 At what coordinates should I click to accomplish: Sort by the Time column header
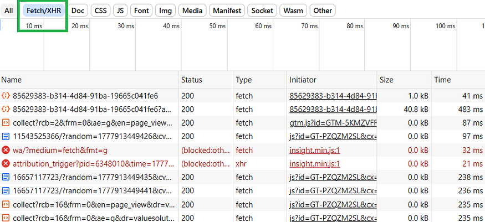(458, 80)
